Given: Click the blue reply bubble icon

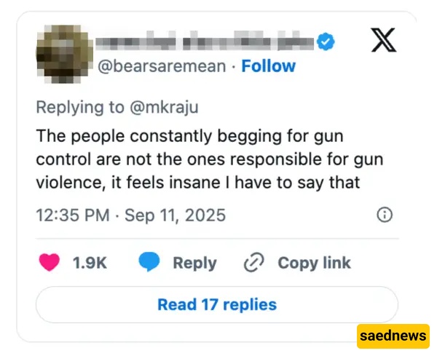Looking at the screenshot, I should tap(149, 262).
